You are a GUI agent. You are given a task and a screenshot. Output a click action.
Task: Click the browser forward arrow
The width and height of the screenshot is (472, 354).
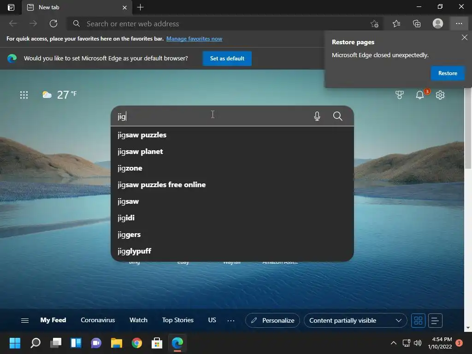(33, 24)
